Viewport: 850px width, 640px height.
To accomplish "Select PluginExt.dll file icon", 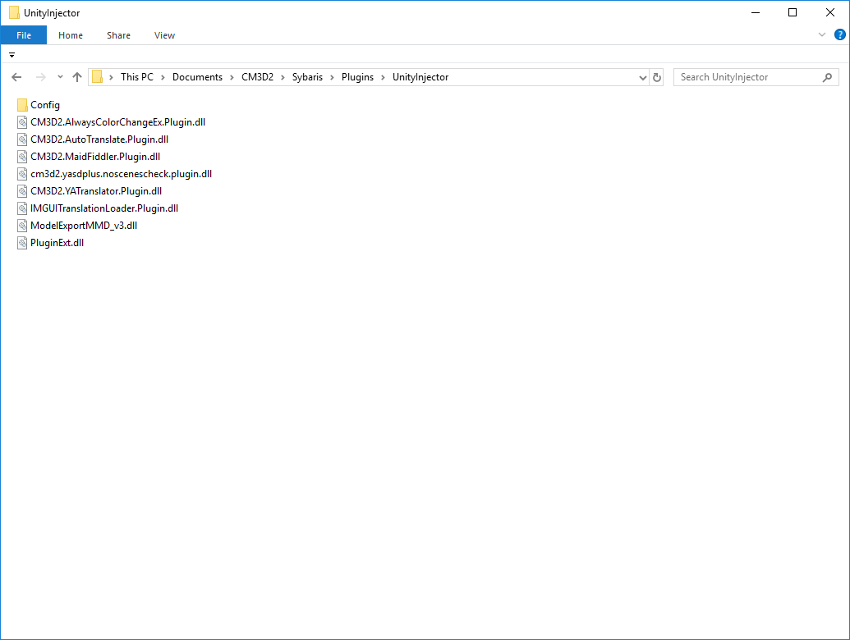I will click(x=22, y=243).
